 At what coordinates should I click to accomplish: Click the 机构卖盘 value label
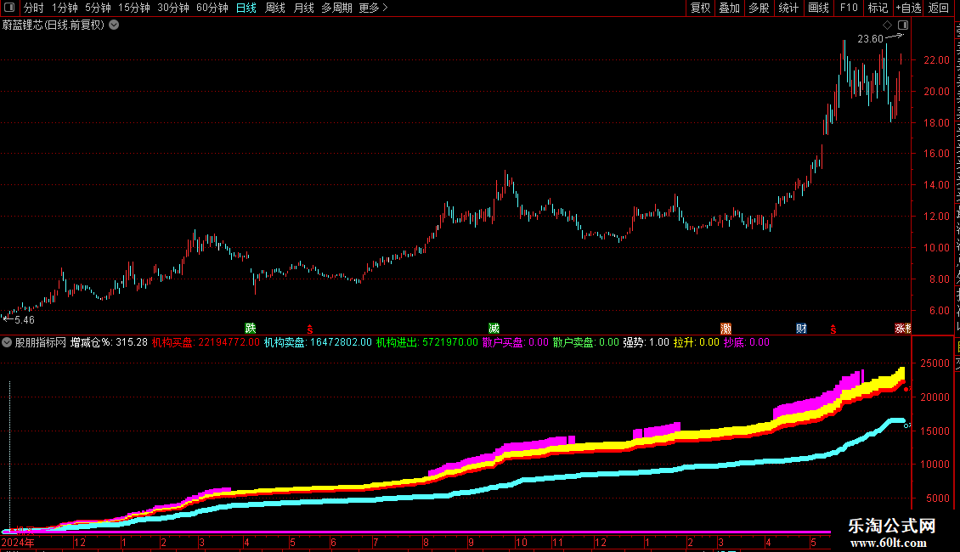318,343
